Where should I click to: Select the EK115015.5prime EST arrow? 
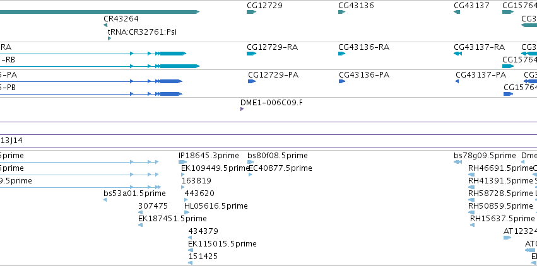coord(191,251)
